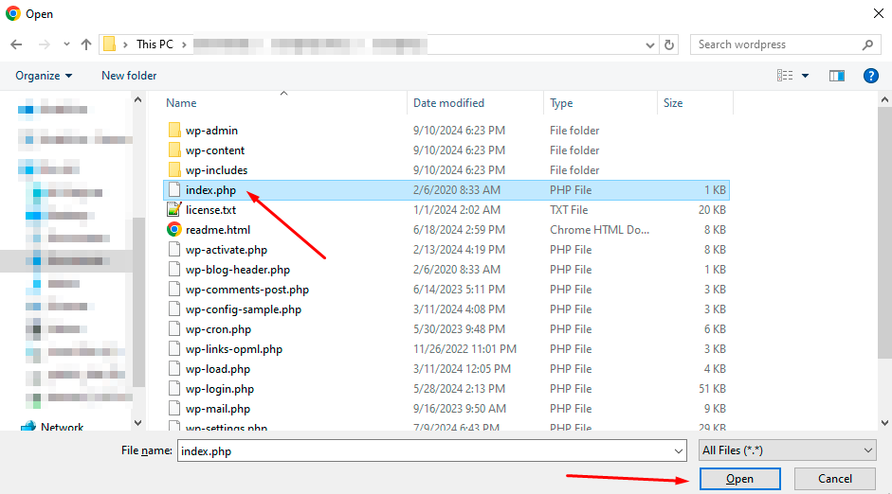The image size is (892, 494).
Task: Sort by the Name column header
Action: (181, 103)
